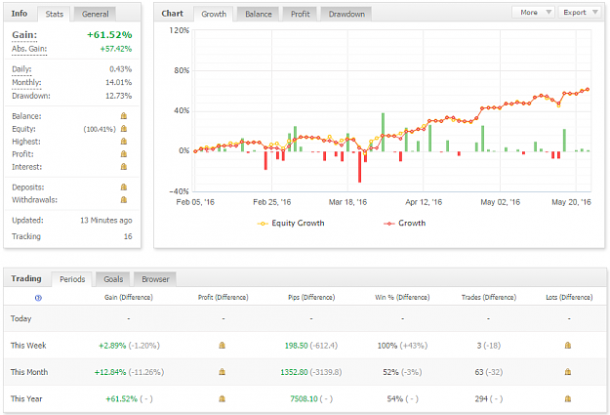
Task: Click the lock icon next to Balance
Action: click(x=124, y=115)
